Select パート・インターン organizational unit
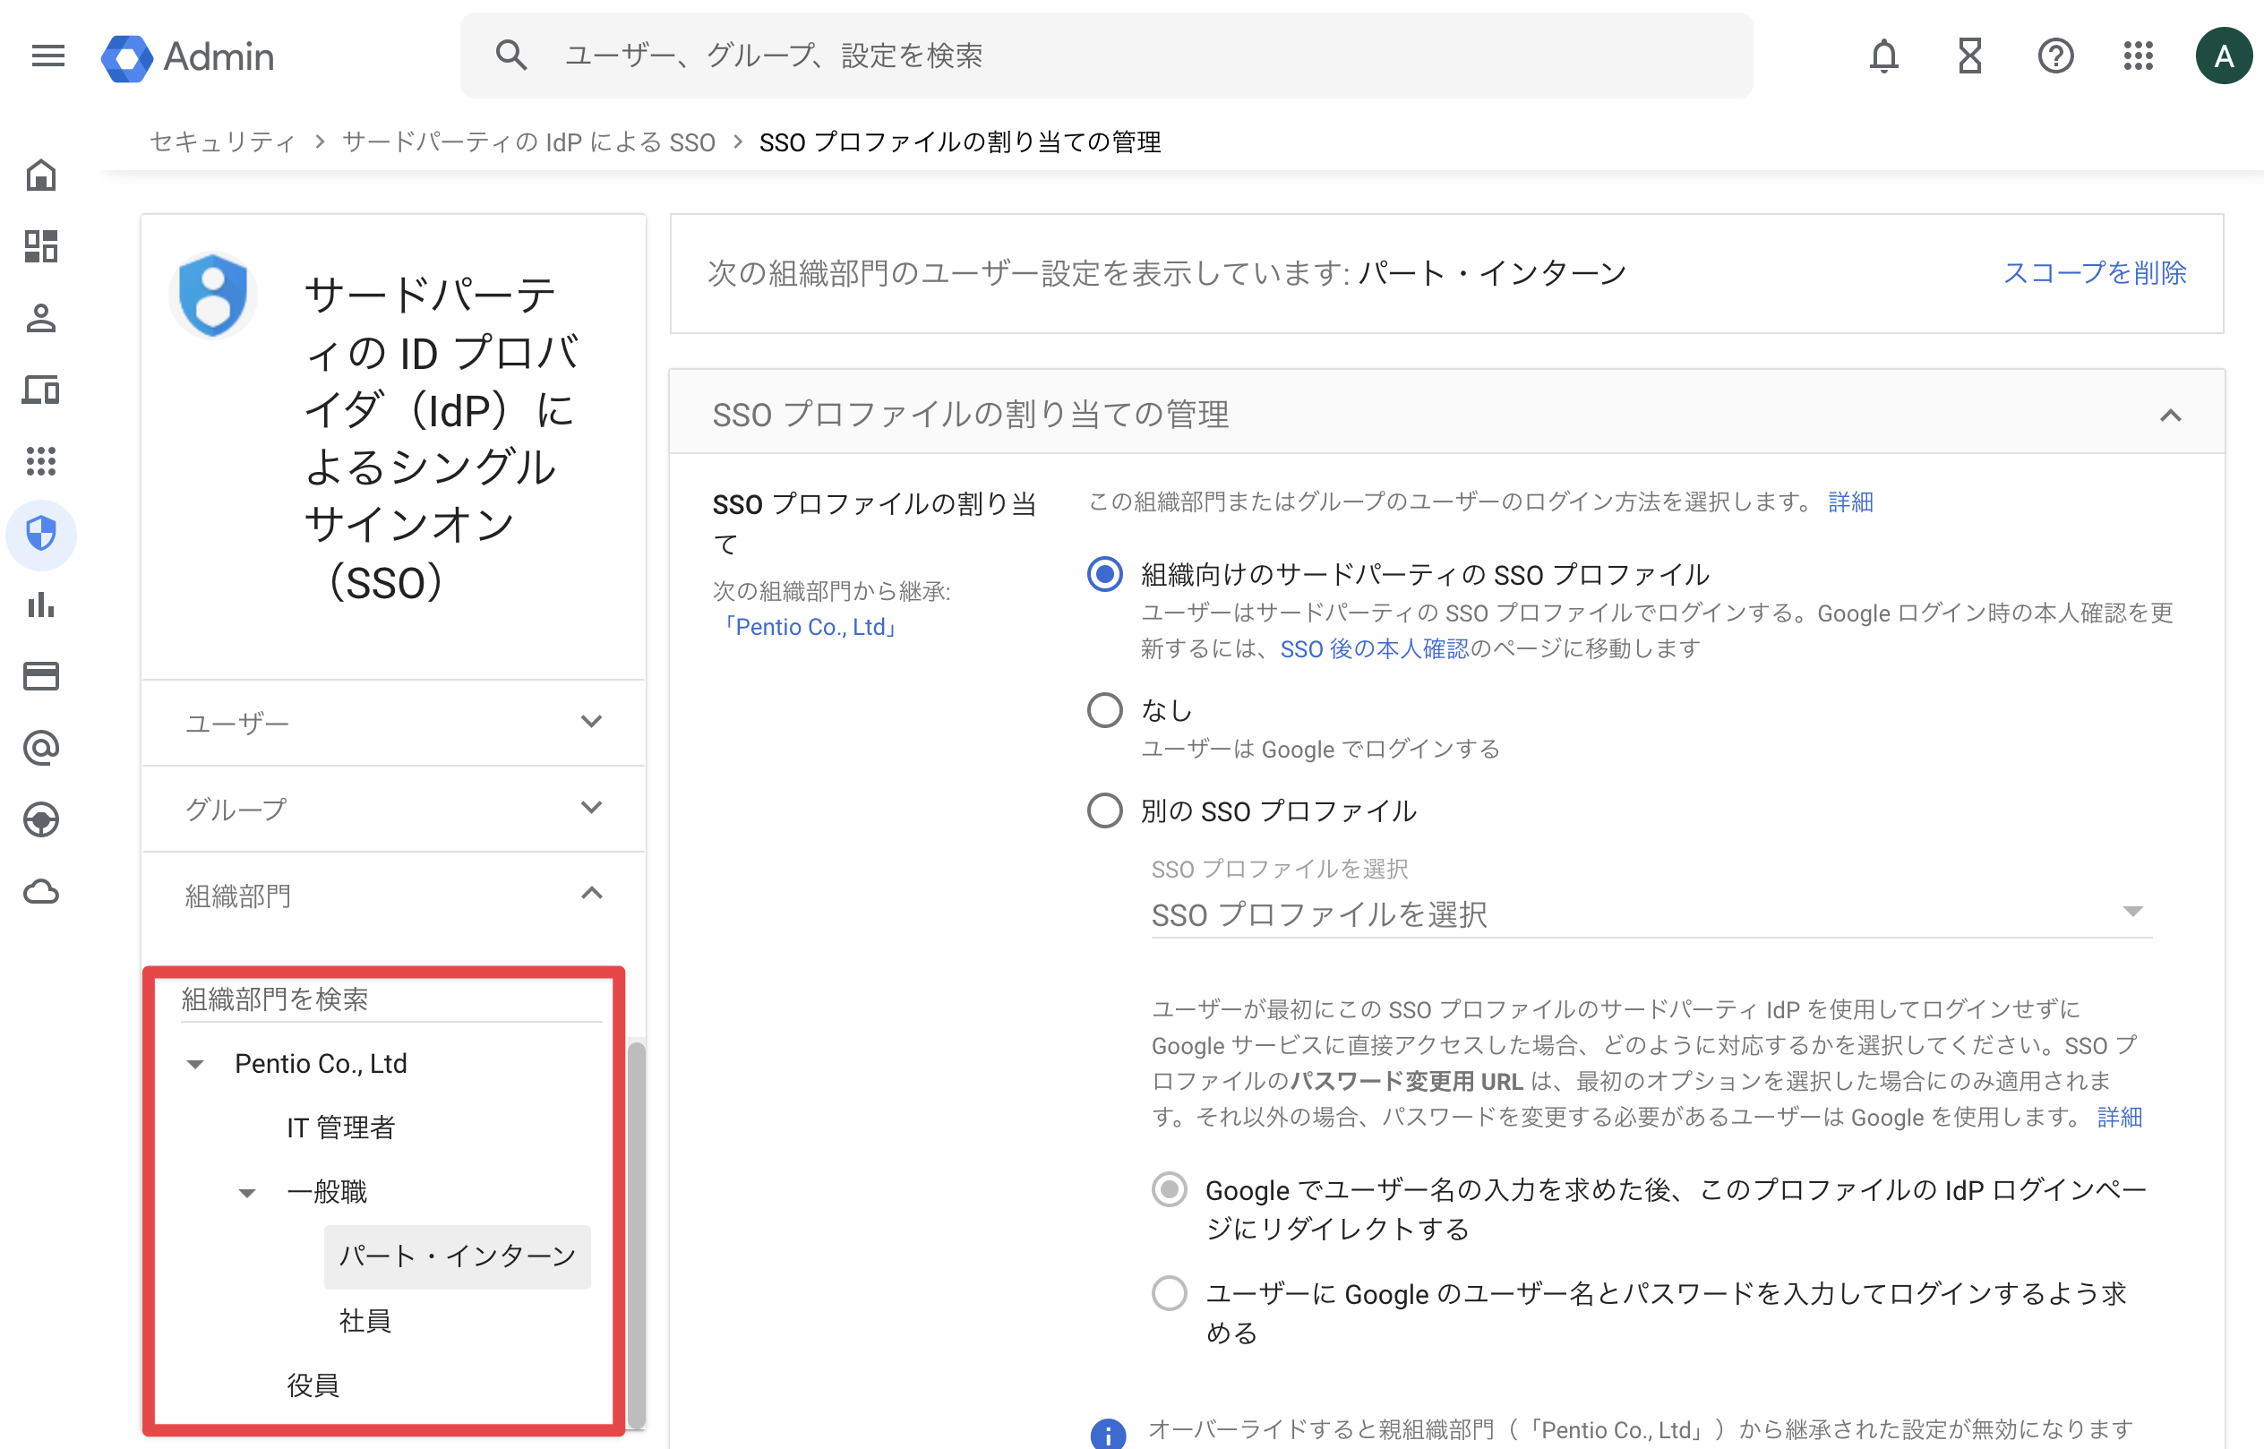This screenshot has height=1449, width=2264. (458, 1256)
